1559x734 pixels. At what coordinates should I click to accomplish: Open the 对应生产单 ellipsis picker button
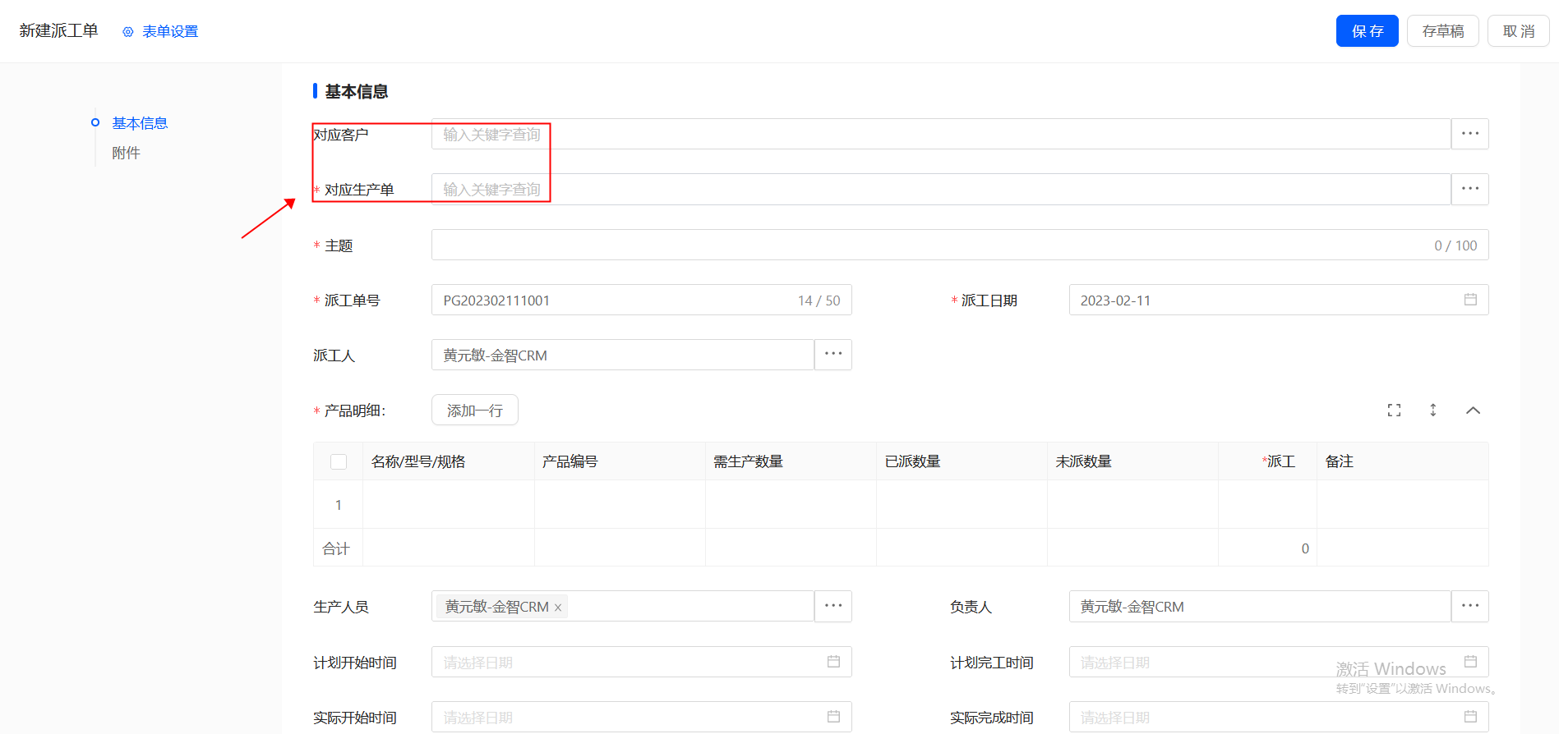pyautogui.click(x=1470, y=189)
